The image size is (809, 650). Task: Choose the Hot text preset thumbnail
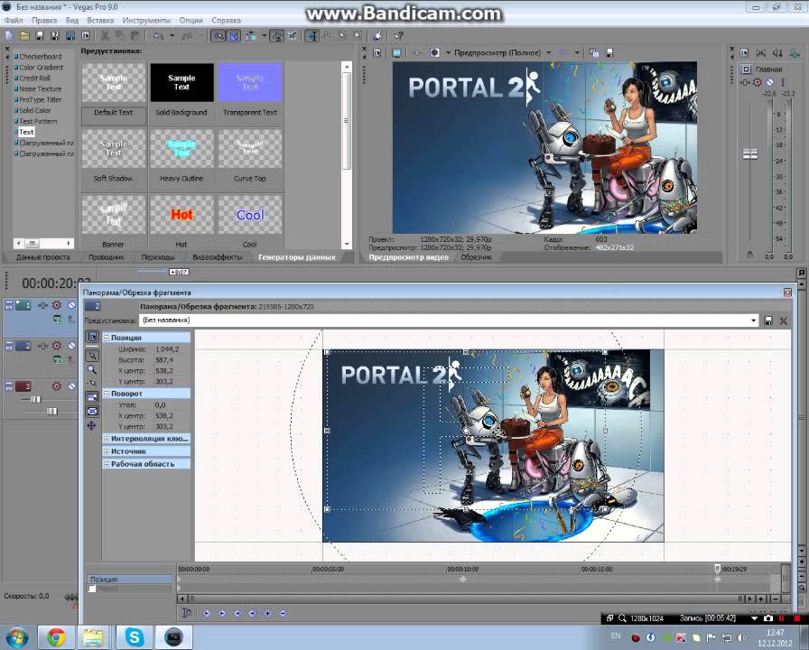tap(181, 215)
